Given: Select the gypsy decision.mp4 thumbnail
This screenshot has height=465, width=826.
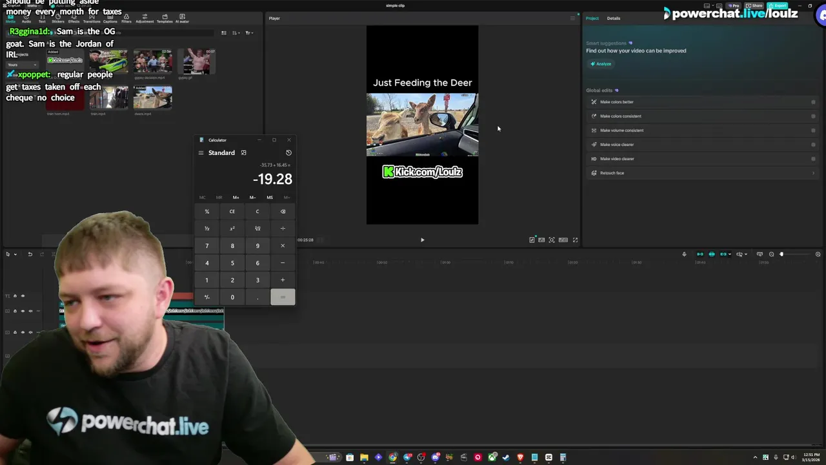Looking at the screenshot, I should pyautogui.click(x=153, y=61).
